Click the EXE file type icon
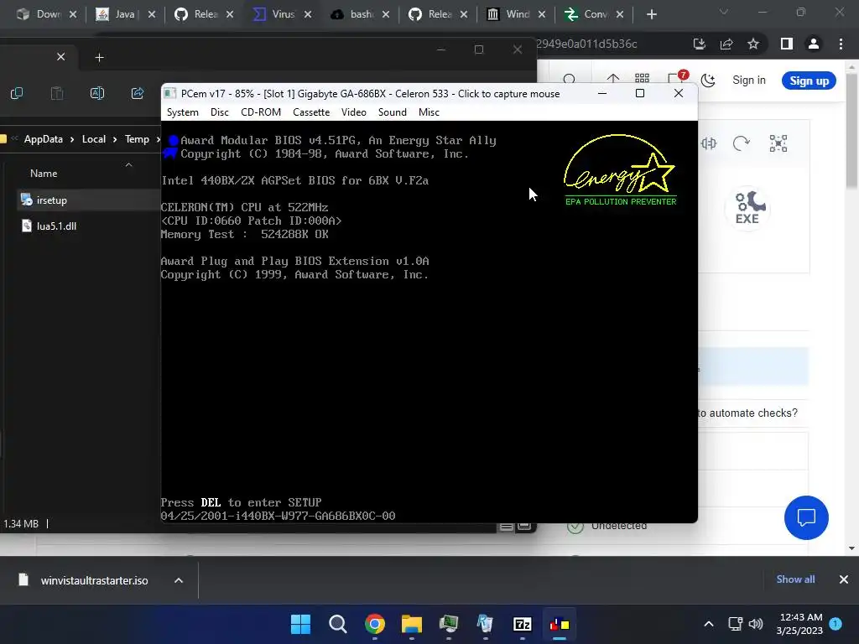Viewport: 859px width, 644px height. 747,208
